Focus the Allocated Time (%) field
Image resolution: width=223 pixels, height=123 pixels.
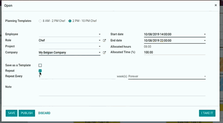[x=174, y=52]
